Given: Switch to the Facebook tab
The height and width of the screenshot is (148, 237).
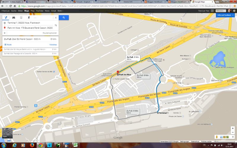Looking at the screenshot, I should pyautogui.click(x=36, y=2).
